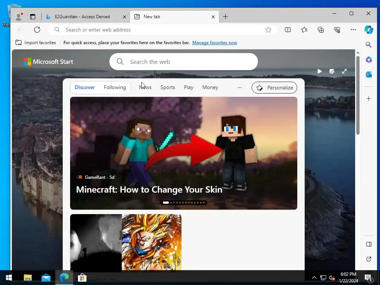Close the E2Guardian - Access Denied tab
Viewport: 380px width, 285px height.
coord(124,17)
